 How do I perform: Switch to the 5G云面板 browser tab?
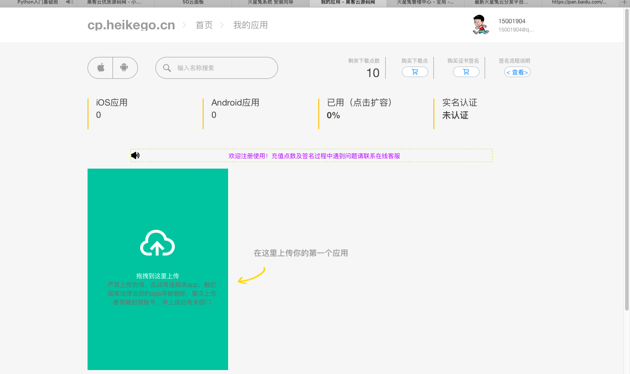click(x=193, y=3)
